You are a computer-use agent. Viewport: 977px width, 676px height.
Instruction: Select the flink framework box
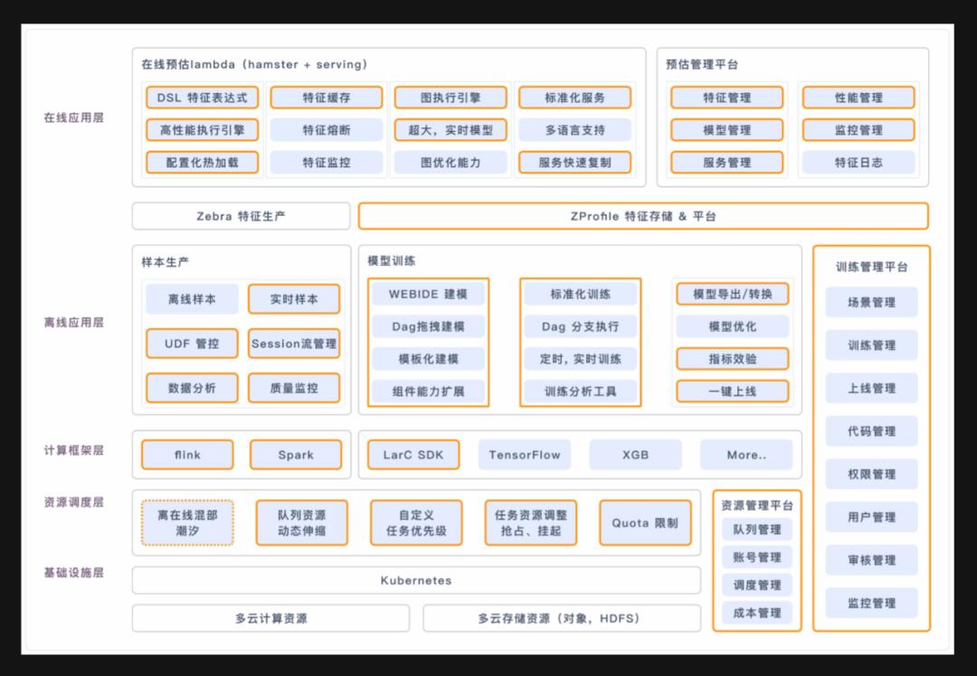[187, 455]
